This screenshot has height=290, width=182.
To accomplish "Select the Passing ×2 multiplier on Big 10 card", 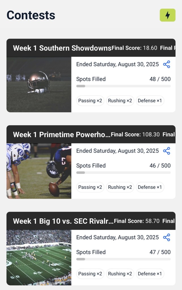I will pos(90,274).
